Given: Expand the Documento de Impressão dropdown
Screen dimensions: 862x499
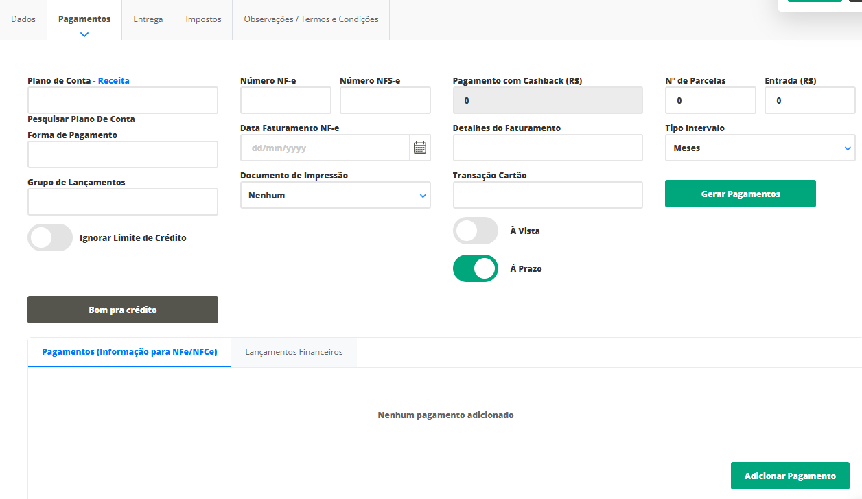Looking at the screenshot, I should (335, 196).
